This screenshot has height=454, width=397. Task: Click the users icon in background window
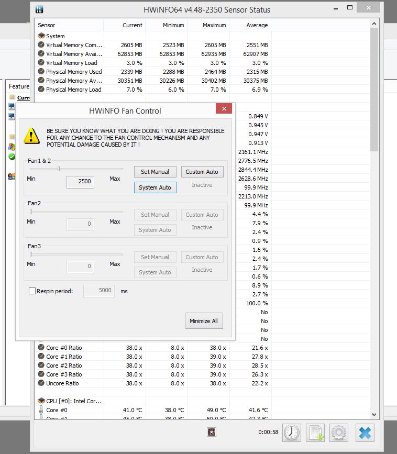(12, 176)
